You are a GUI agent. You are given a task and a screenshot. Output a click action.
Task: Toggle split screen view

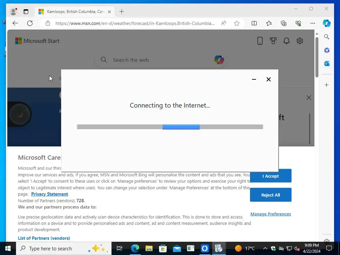(254, 23)
